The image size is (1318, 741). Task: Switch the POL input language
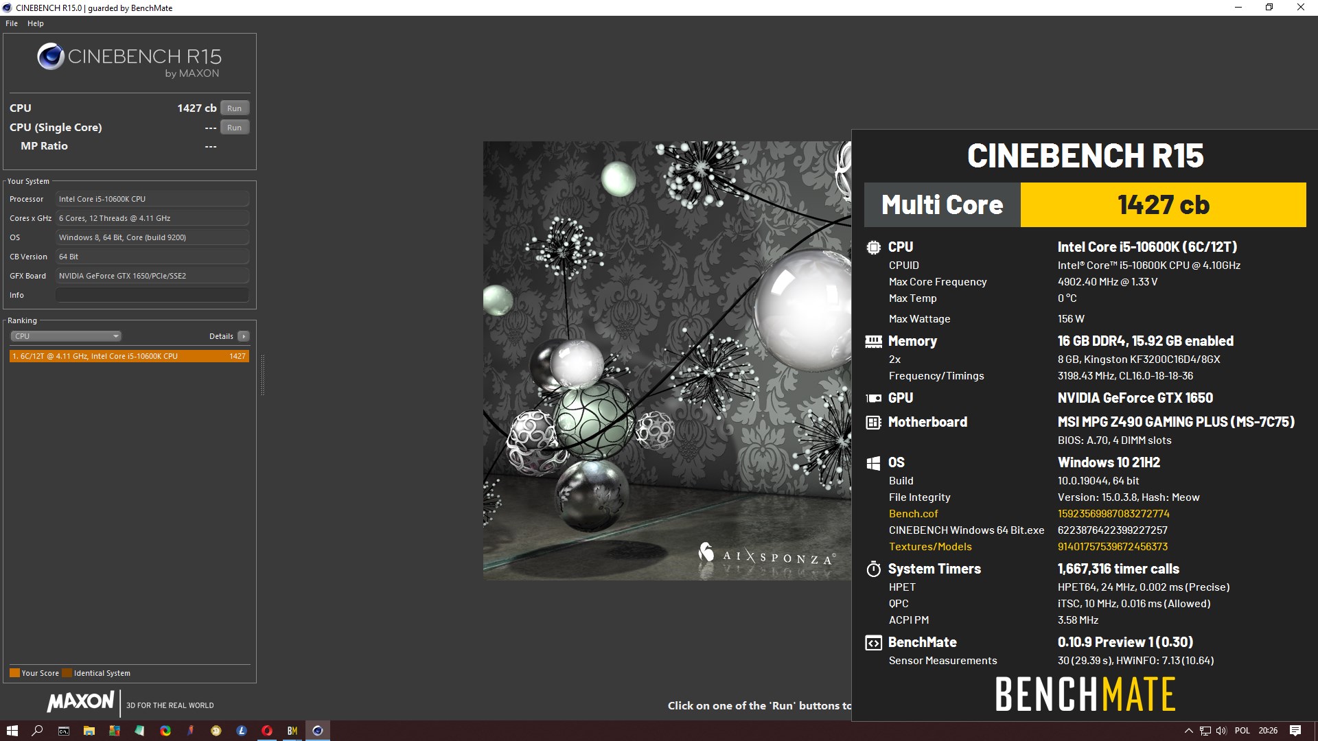pos(1242,731)
